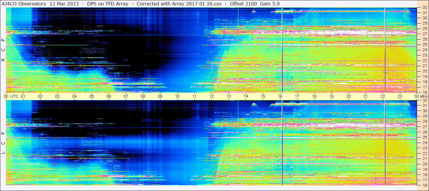Select hour 17 on the UTC axis
The image size is (429, 191).
297,96
